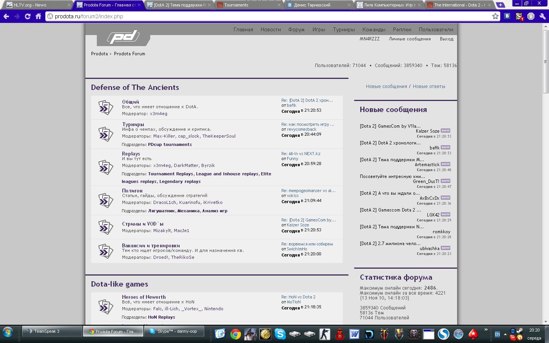Click the pinned Skype icon in quick launch

[280, 334]
